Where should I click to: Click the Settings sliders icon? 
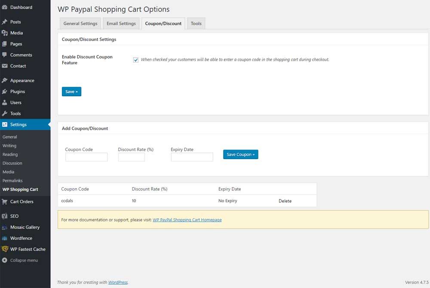tap(4, 124)
